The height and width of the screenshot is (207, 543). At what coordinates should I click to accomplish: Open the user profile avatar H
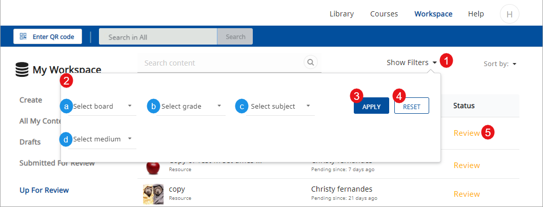point(509,14)
